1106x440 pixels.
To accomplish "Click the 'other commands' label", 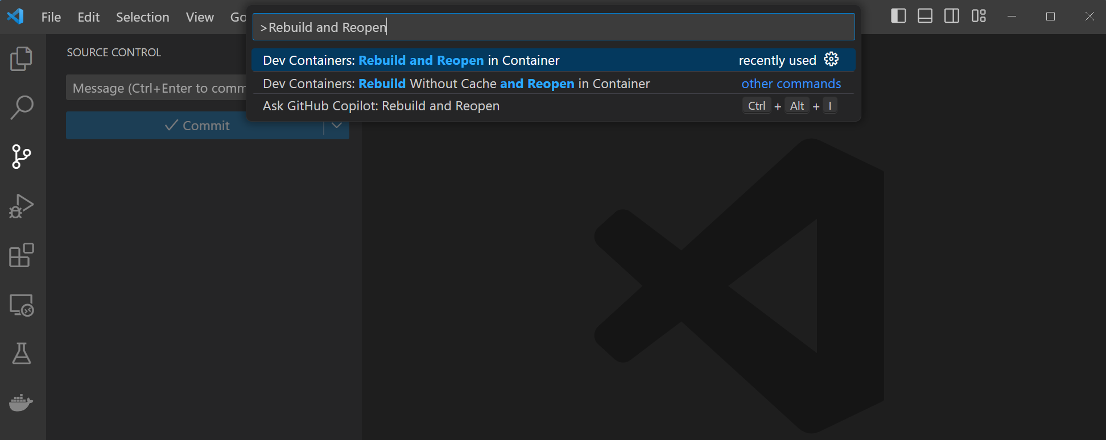I will (791, 84).
